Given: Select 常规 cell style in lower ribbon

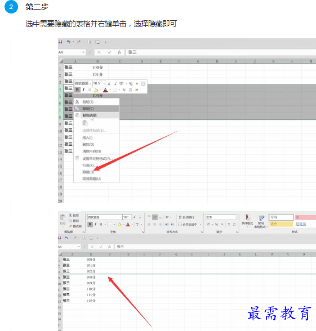Looking at the screenshot, I should [x=281, y=217].
